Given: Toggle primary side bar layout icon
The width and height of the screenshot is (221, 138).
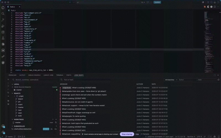Looking at the screenshot, I should [211, 2].
